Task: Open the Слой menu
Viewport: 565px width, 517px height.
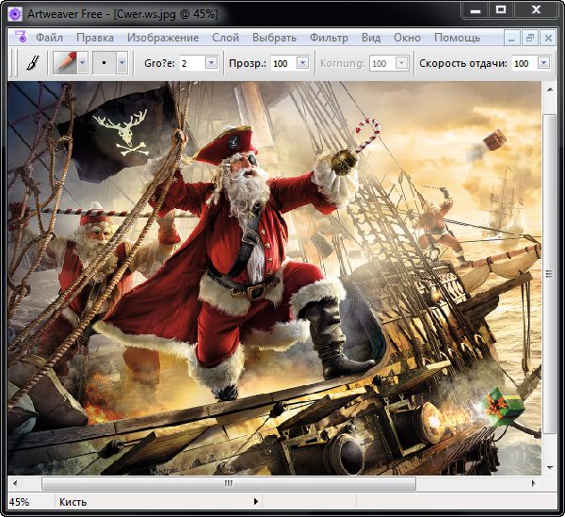Action: (x=226, y=38)
